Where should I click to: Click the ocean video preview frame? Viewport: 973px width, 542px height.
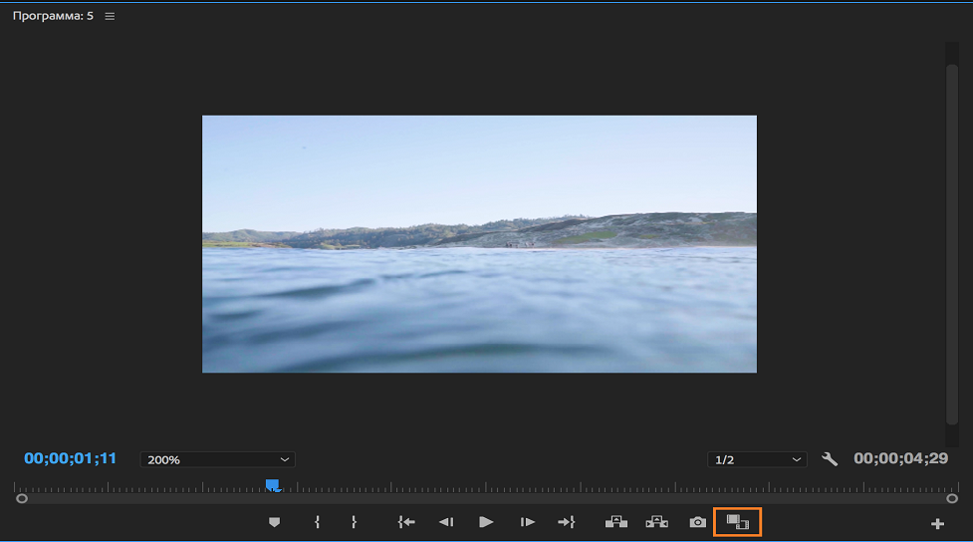pos(479,244)
